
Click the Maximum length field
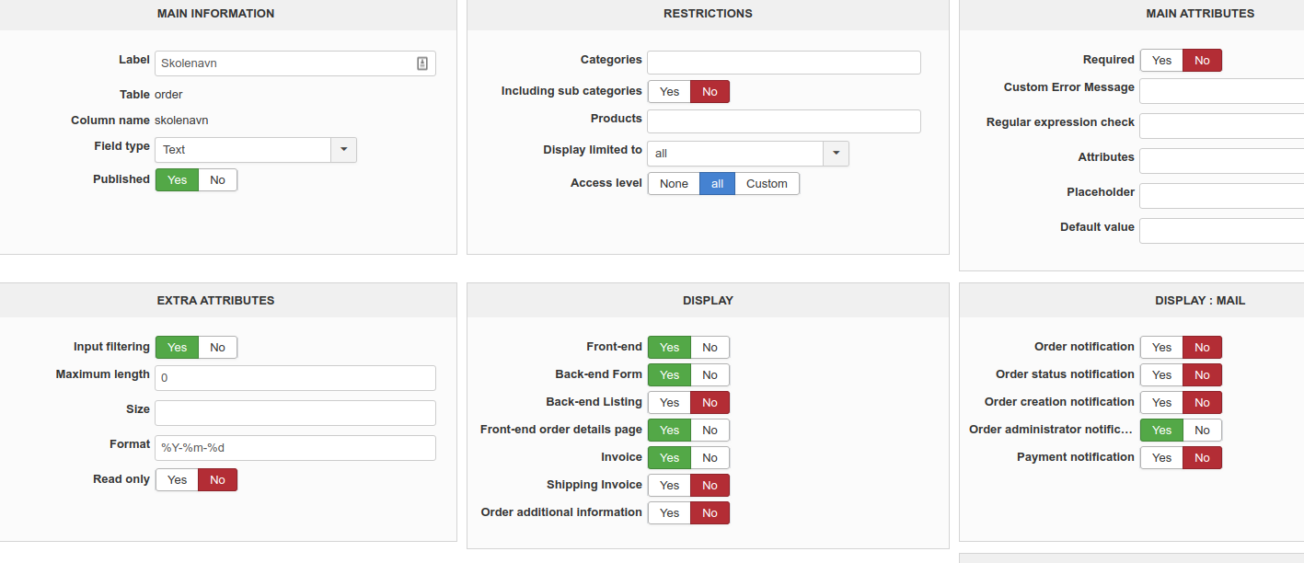point(294,378)
